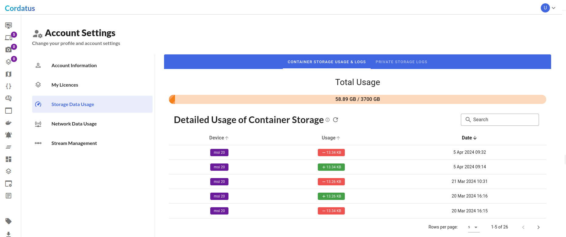Click the Cordatus logo link
Image resolution: width=566 pixels, height=237 pixels.
[x=20, y=8]
